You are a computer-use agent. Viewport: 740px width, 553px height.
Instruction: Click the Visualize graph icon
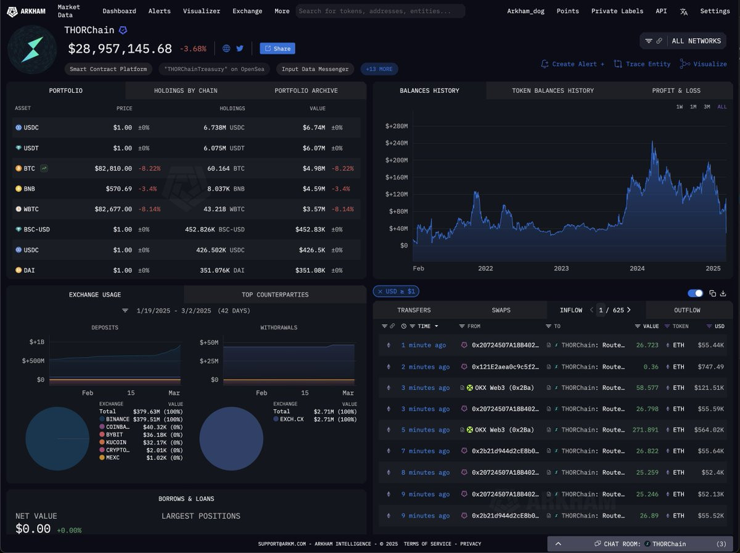[685, 64]
